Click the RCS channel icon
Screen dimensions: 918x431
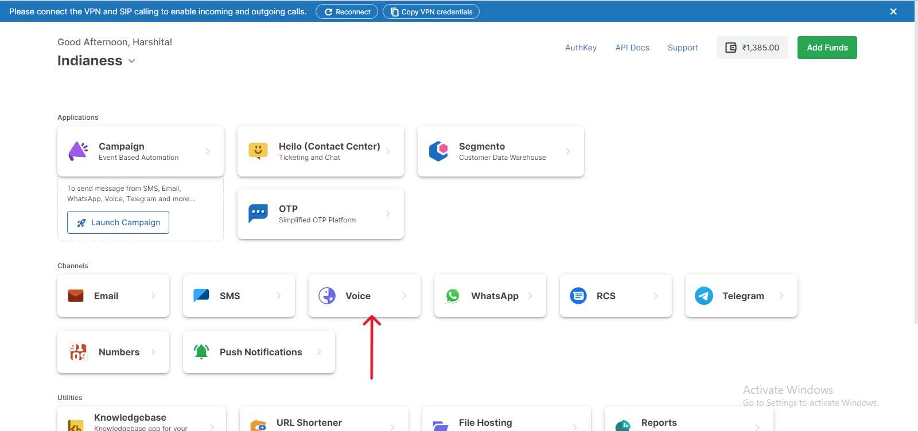tap(578, 296)
